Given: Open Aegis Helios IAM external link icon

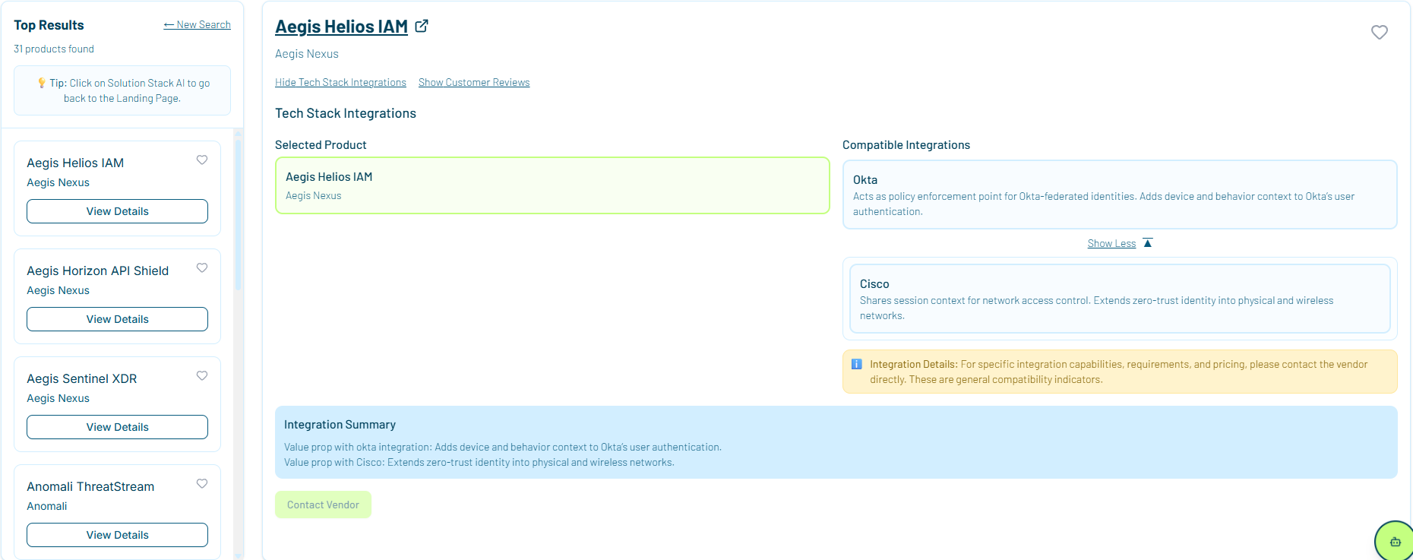Looking at the screenshot, I should point(422,26).
